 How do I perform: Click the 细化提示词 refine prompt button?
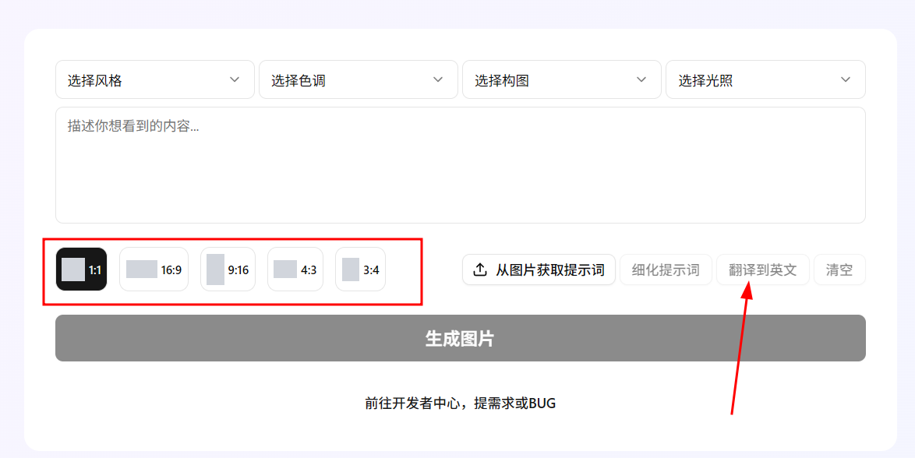(666, 270)
